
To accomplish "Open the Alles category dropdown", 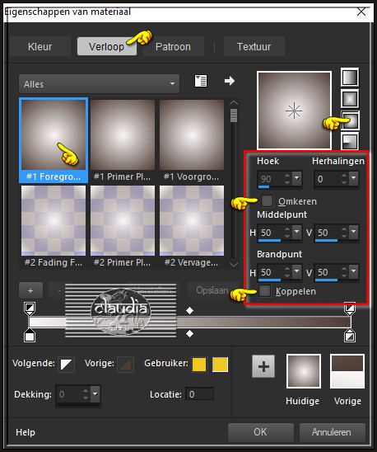I will (x=99, y=84).
